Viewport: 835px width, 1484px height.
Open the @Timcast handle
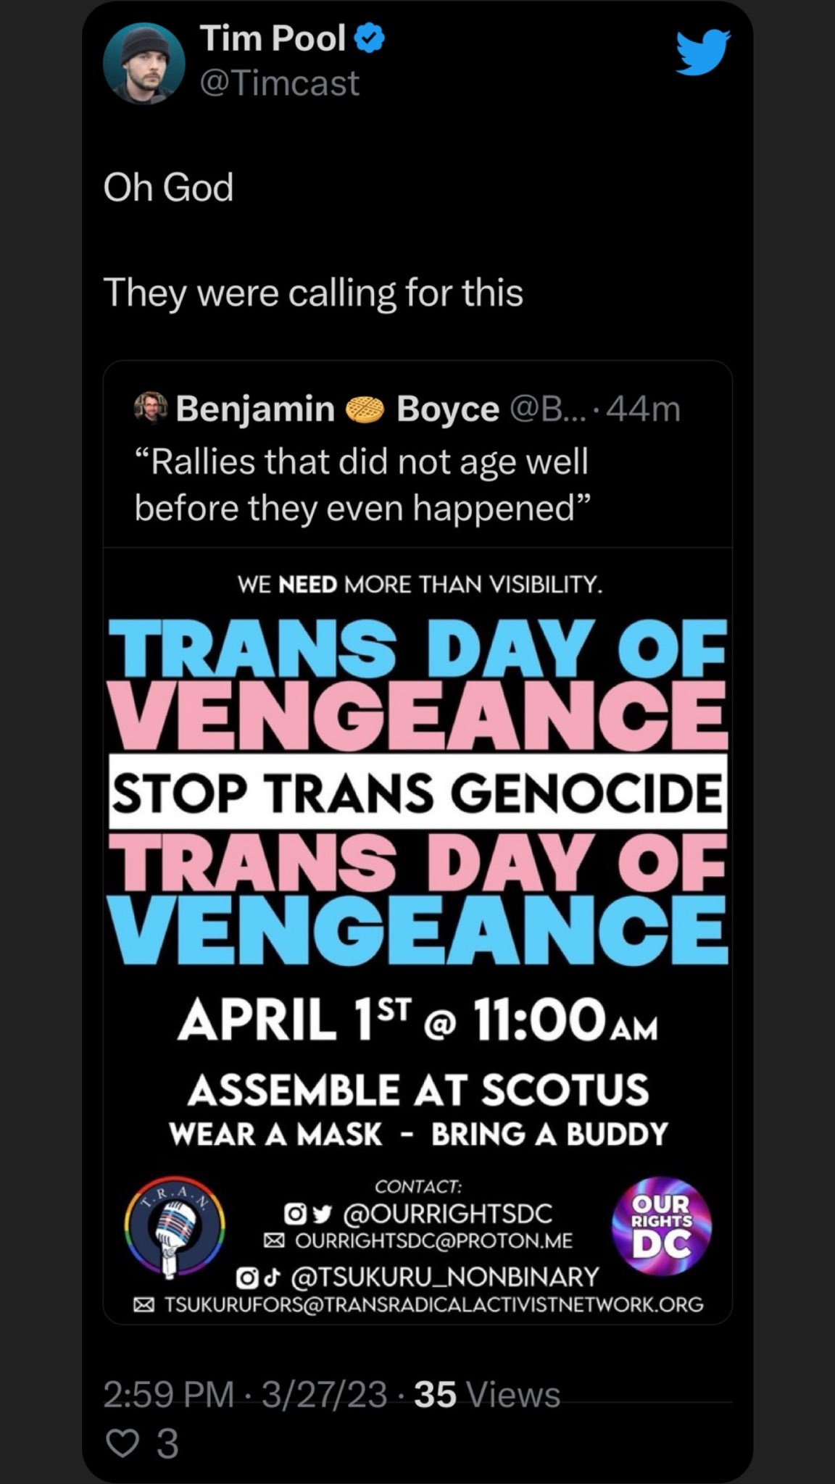click(279, 83)
